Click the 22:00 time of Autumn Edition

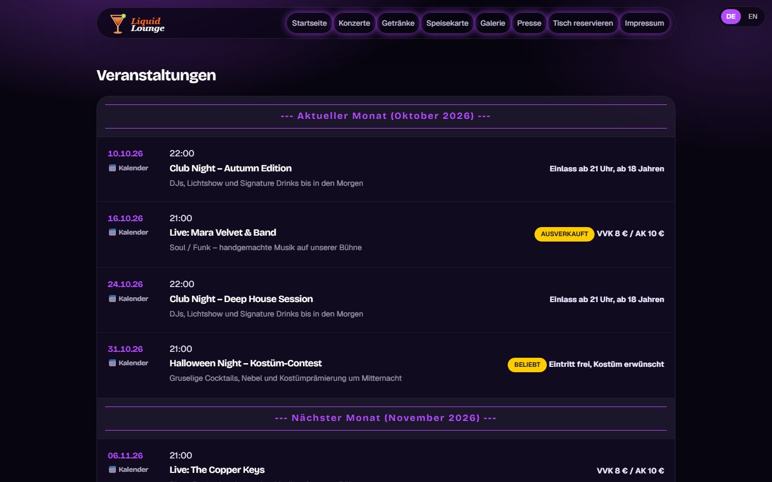pyautogui.click(x=182, y=154)
